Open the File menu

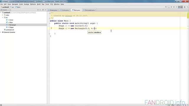point(1,4)
